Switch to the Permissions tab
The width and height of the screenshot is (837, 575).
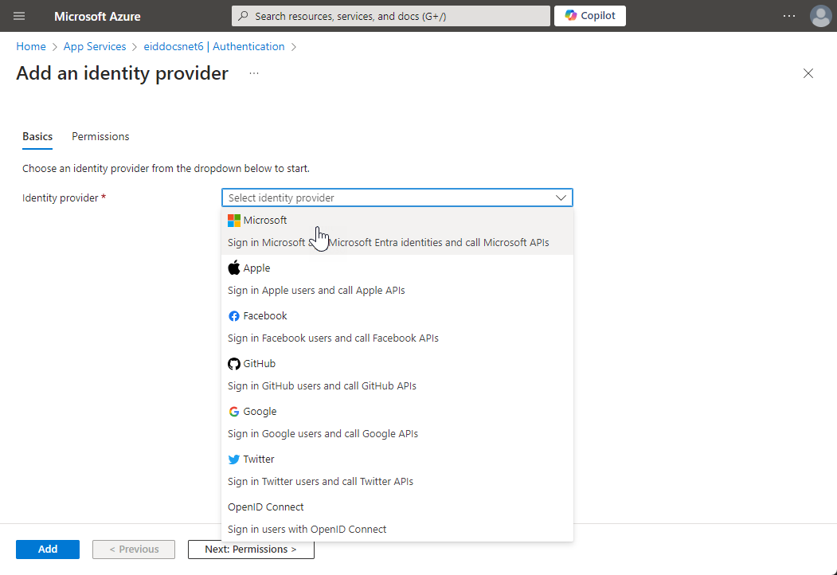point(100,136)
